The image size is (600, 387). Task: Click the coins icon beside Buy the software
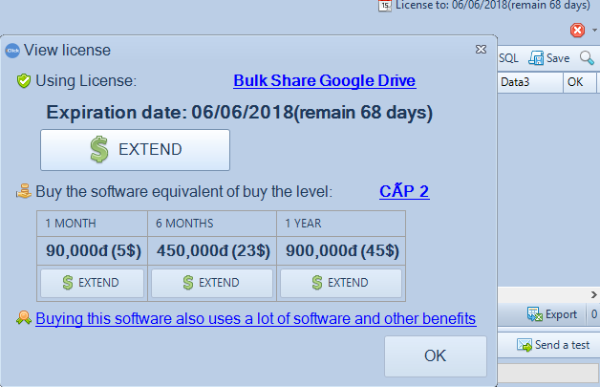pyautogui.click(x=24, y=191)
